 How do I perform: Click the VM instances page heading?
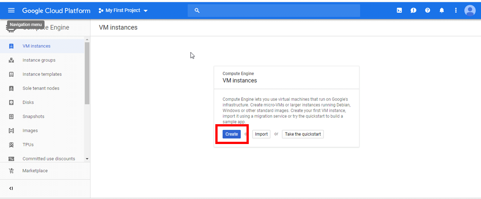click(118, 27)
